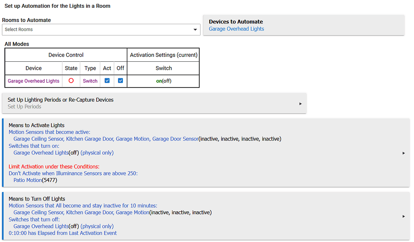Expand Means to Turn Off Lights arrow
Screen dimensions: 414x242
coord(404,216)
